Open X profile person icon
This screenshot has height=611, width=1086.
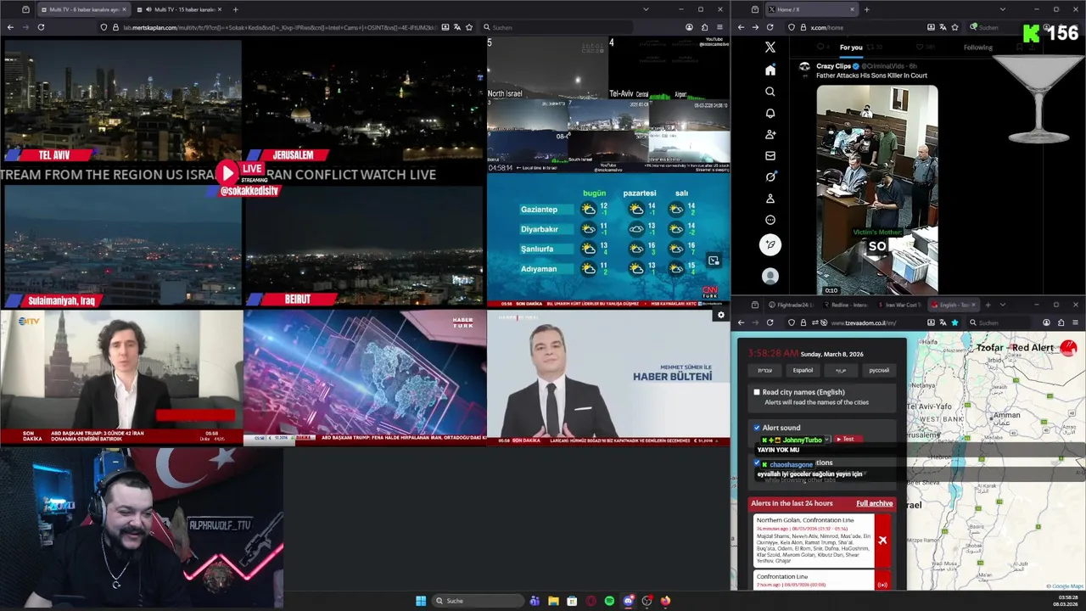(770, 199)
